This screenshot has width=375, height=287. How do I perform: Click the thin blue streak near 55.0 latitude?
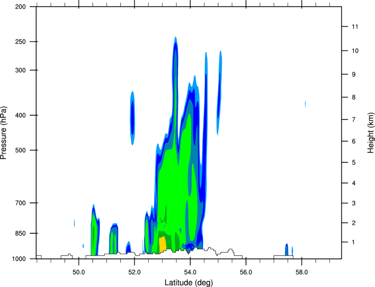[219, 93]
